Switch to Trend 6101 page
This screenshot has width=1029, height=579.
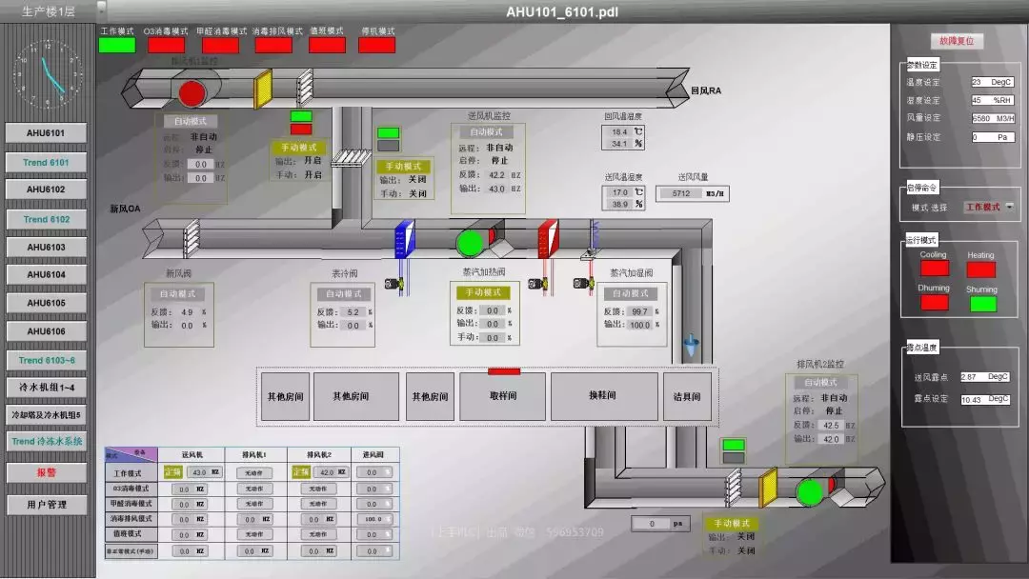pyautogui.click(x=46, y=162)
